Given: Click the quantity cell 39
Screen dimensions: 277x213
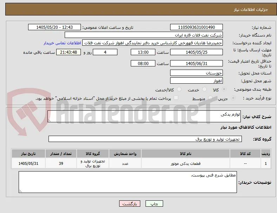Looking at the screenshot, I should pos(61,163).
